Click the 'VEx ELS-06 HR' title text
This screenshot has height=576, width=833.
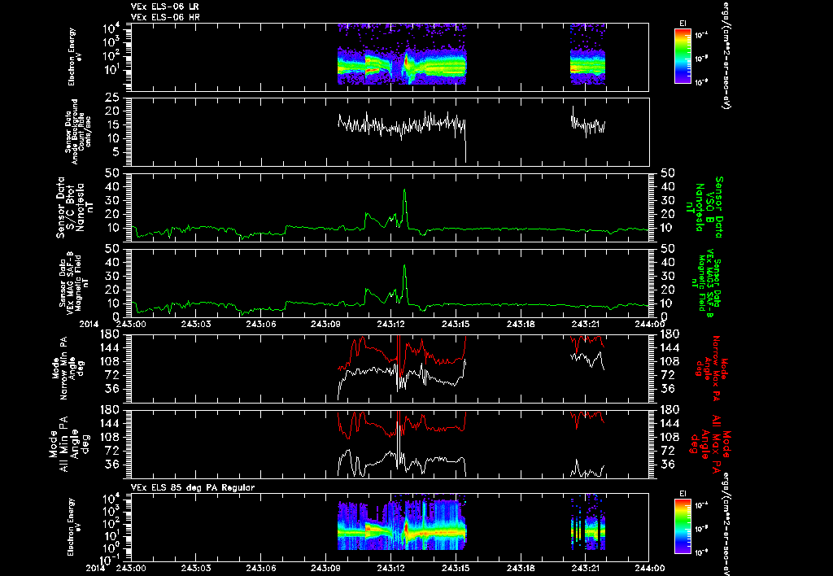point(165,18)
